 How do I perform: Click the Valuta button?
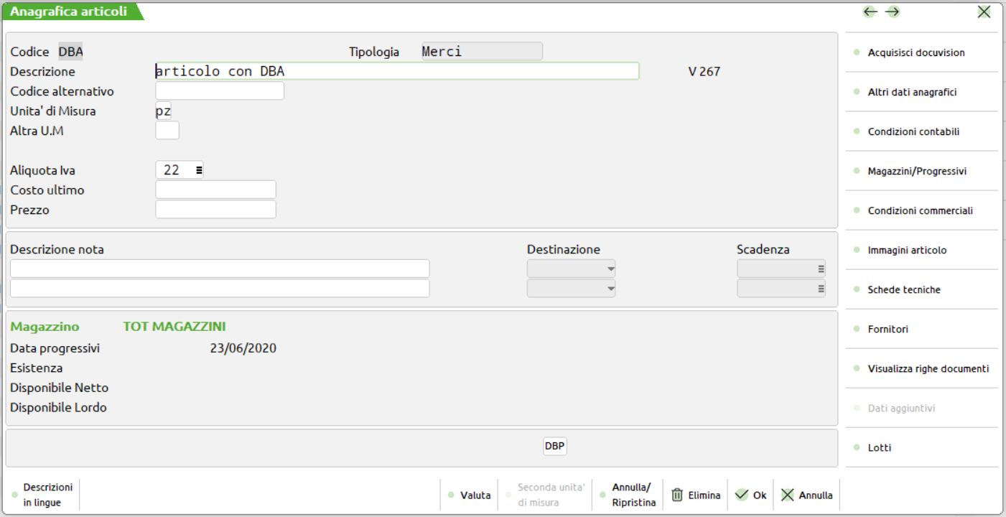click(x=475, y=495)
